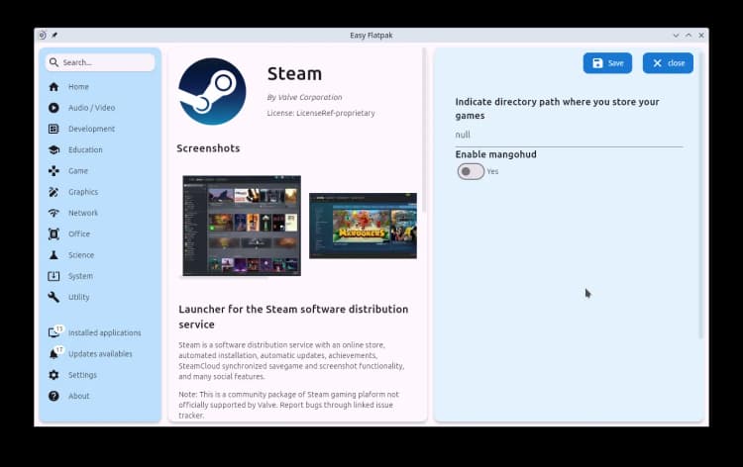This screenshot has width=743, height=467.
Task: Maximize the Easy Flatpak window
Action: click(x=689, y=36)
